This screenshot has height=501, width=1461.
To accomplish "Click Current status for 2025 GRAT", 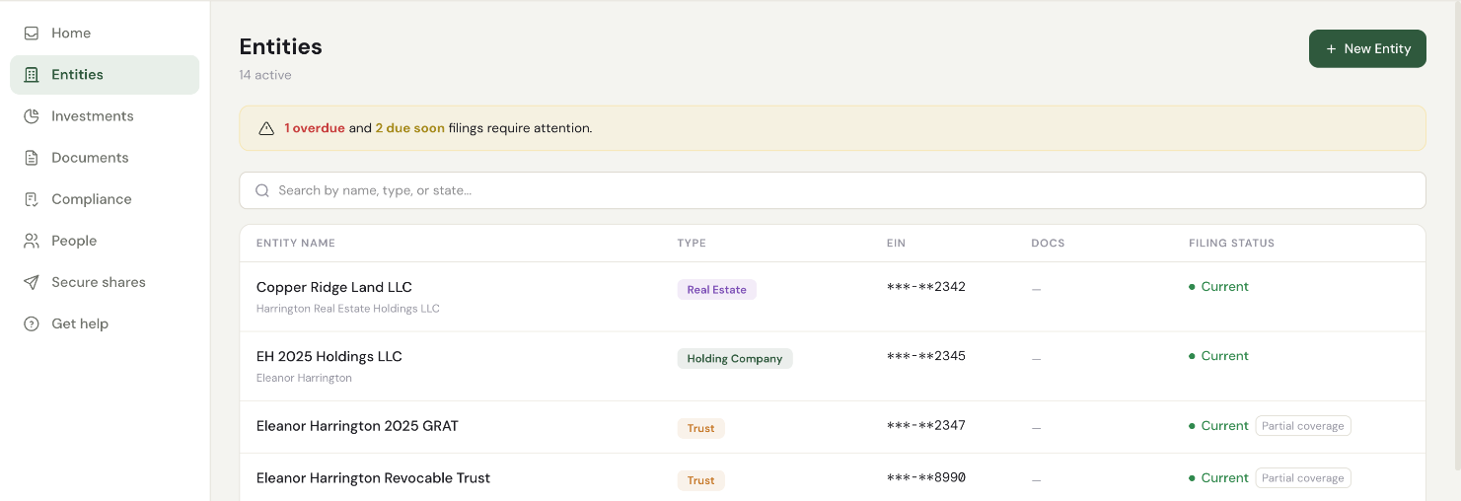I will click(1219, 426).
